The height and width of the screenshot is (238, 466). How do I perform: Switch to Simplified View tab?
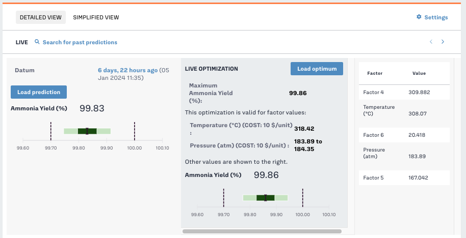(x=96, y=17)
